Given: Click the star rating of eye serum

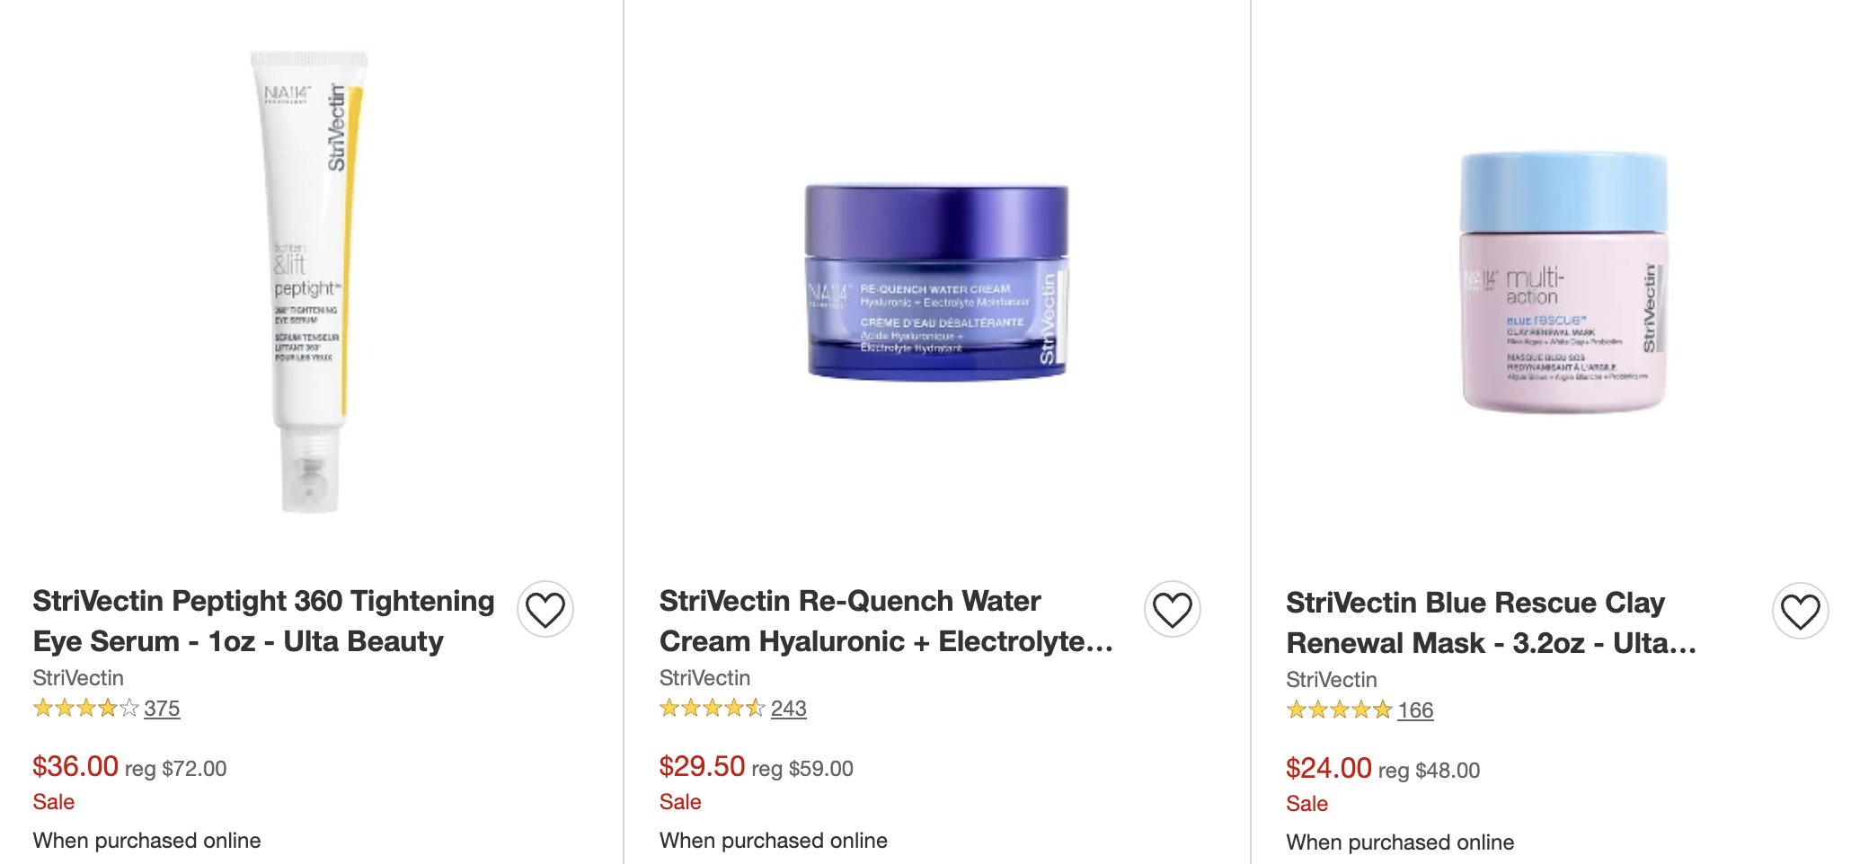Looking at the screenshot, I should coord(86,709).
